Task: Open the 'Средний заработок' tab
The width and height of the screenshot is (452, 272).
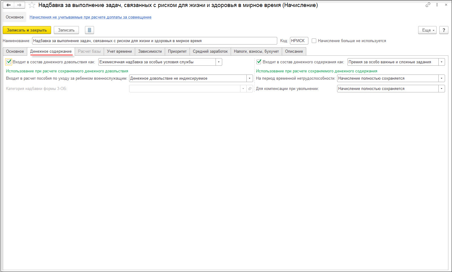Action: click(x=210, y=51)
